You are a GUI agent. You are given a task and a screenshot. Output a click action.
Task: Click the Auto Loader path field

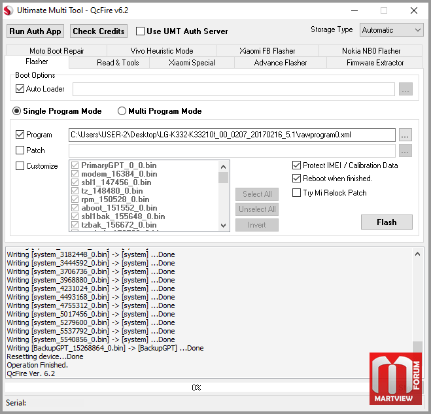(x=233, y=89)
